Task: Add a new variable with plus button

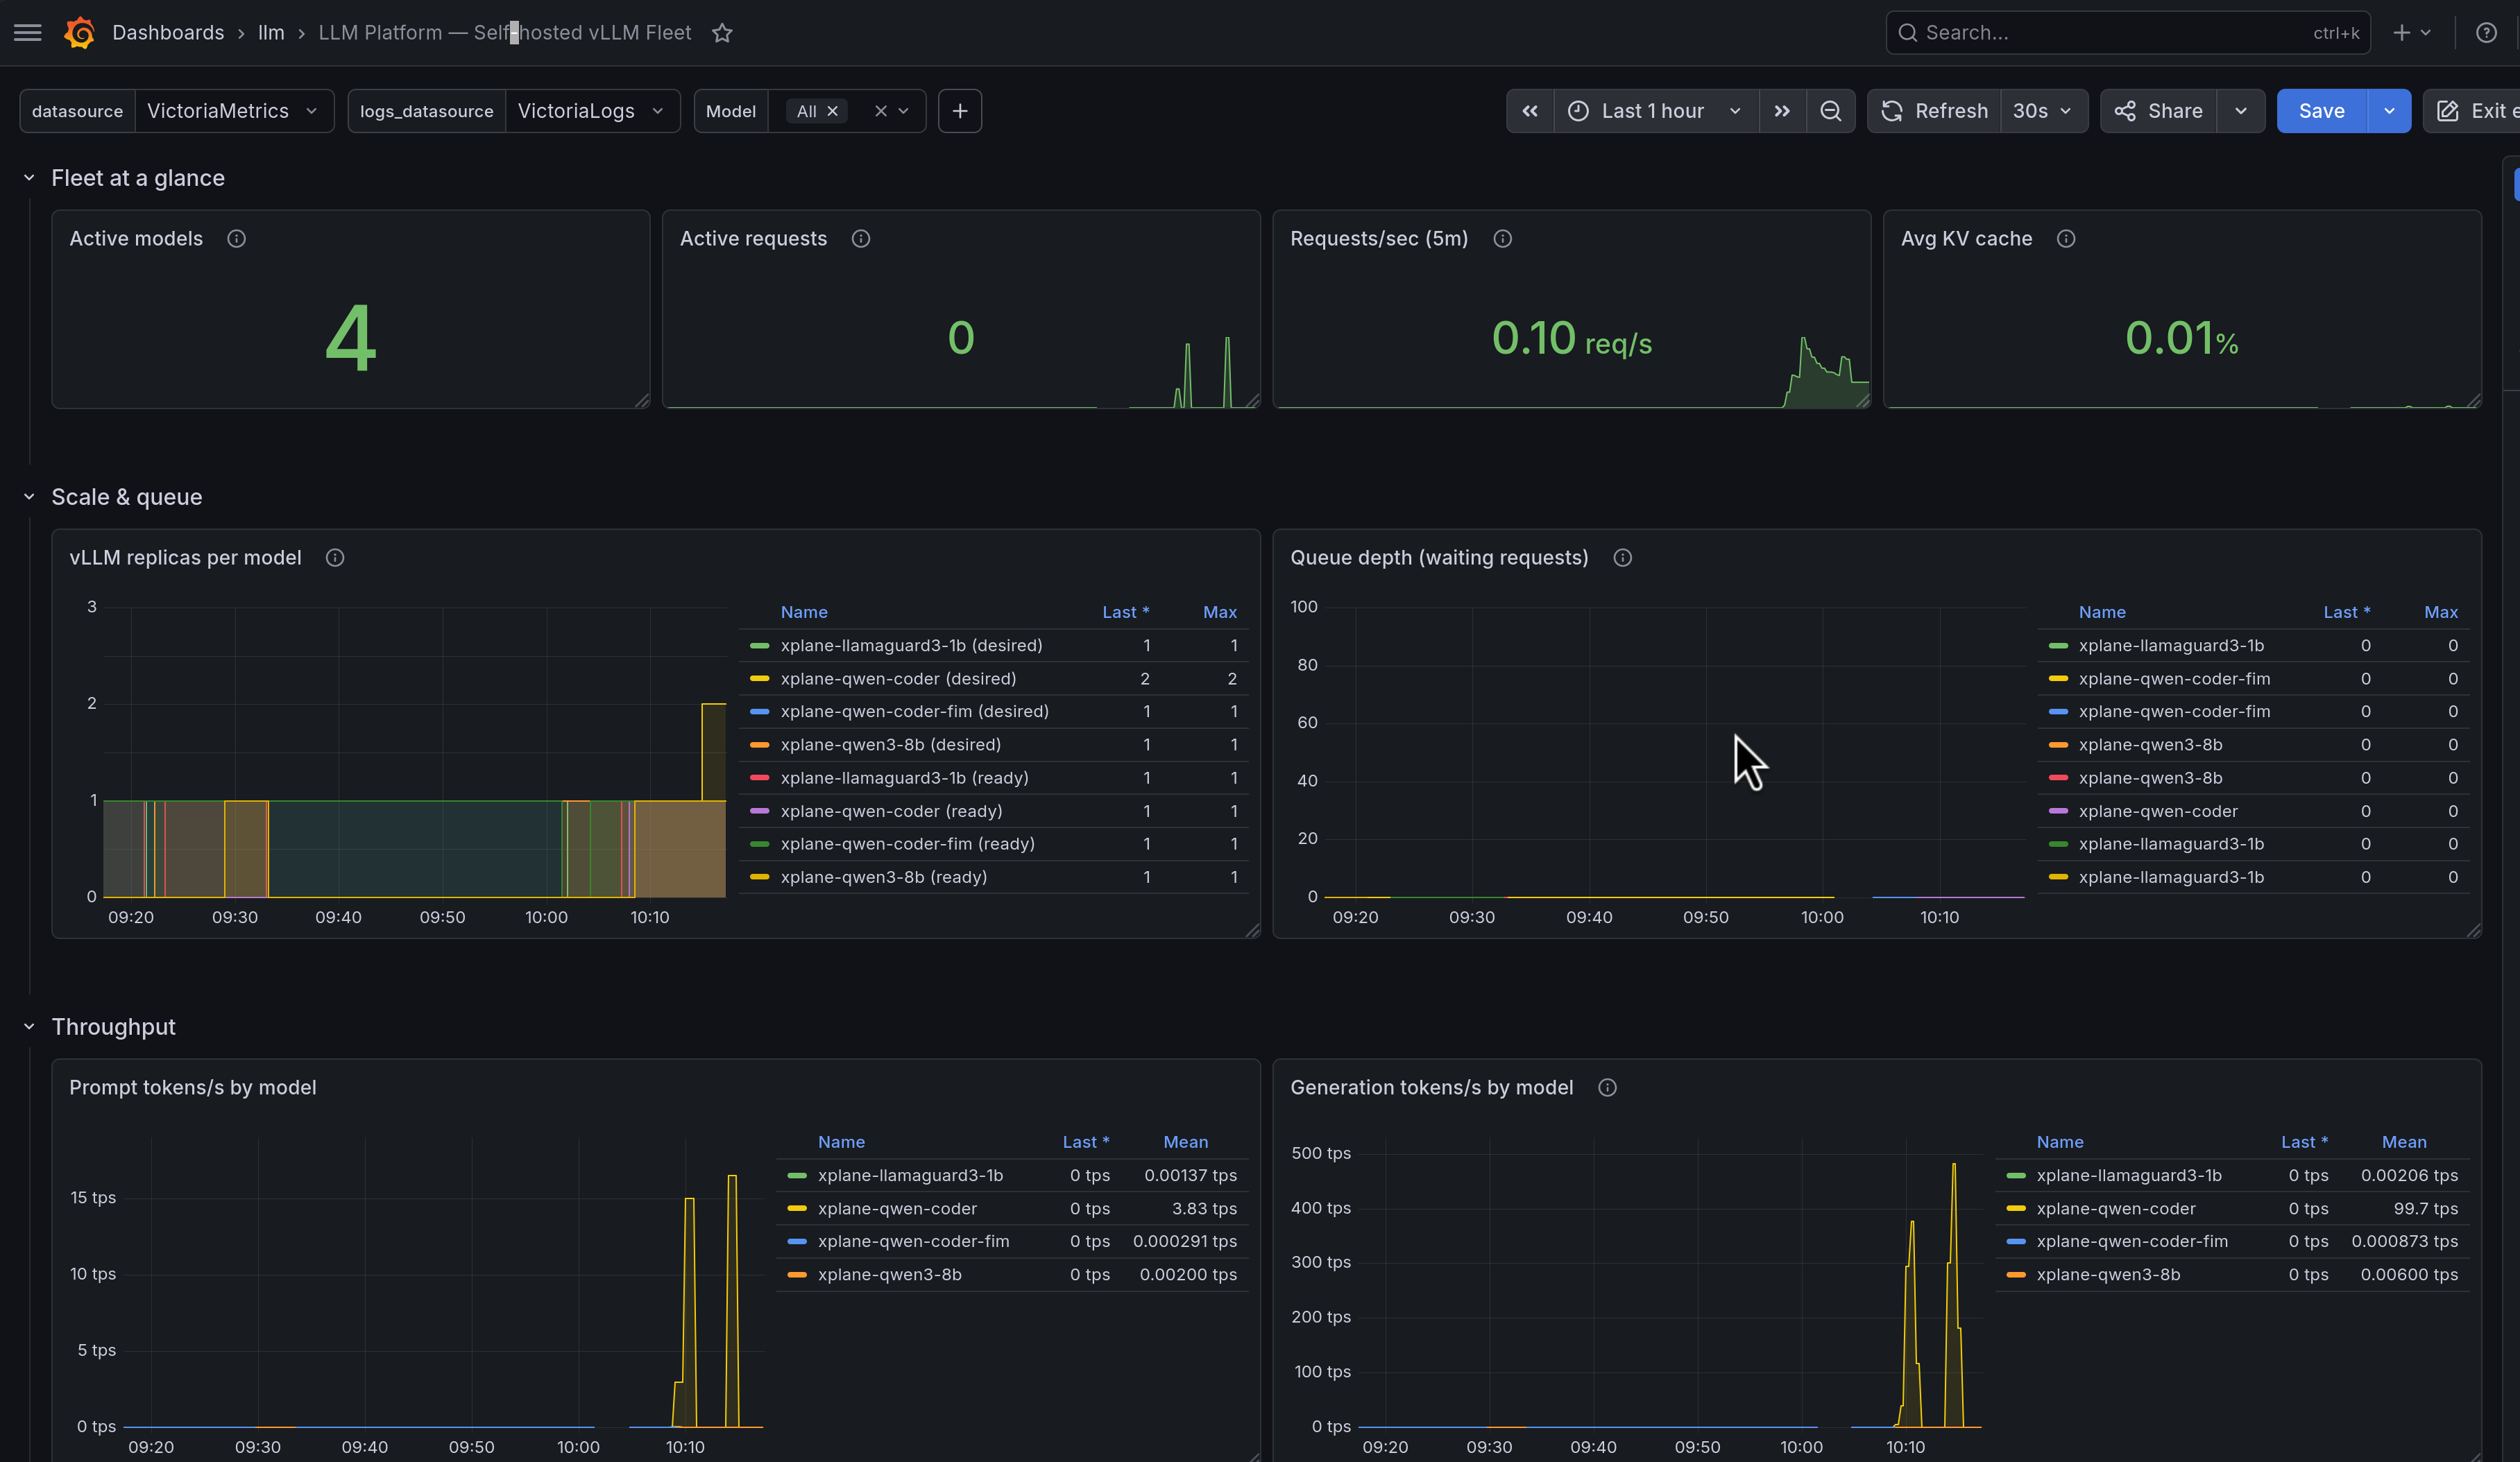Action: 959,111
